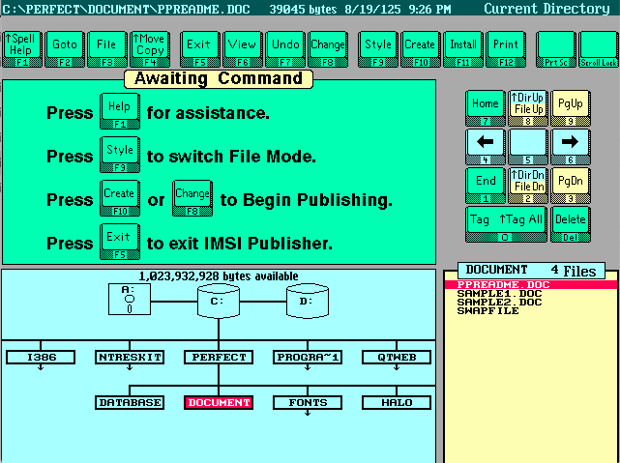Click the file path C:\PERFECT\DOCUMENT\PPREADME.DOC
Viewport: 620px width, 463px height.
(x=126, y=9)
